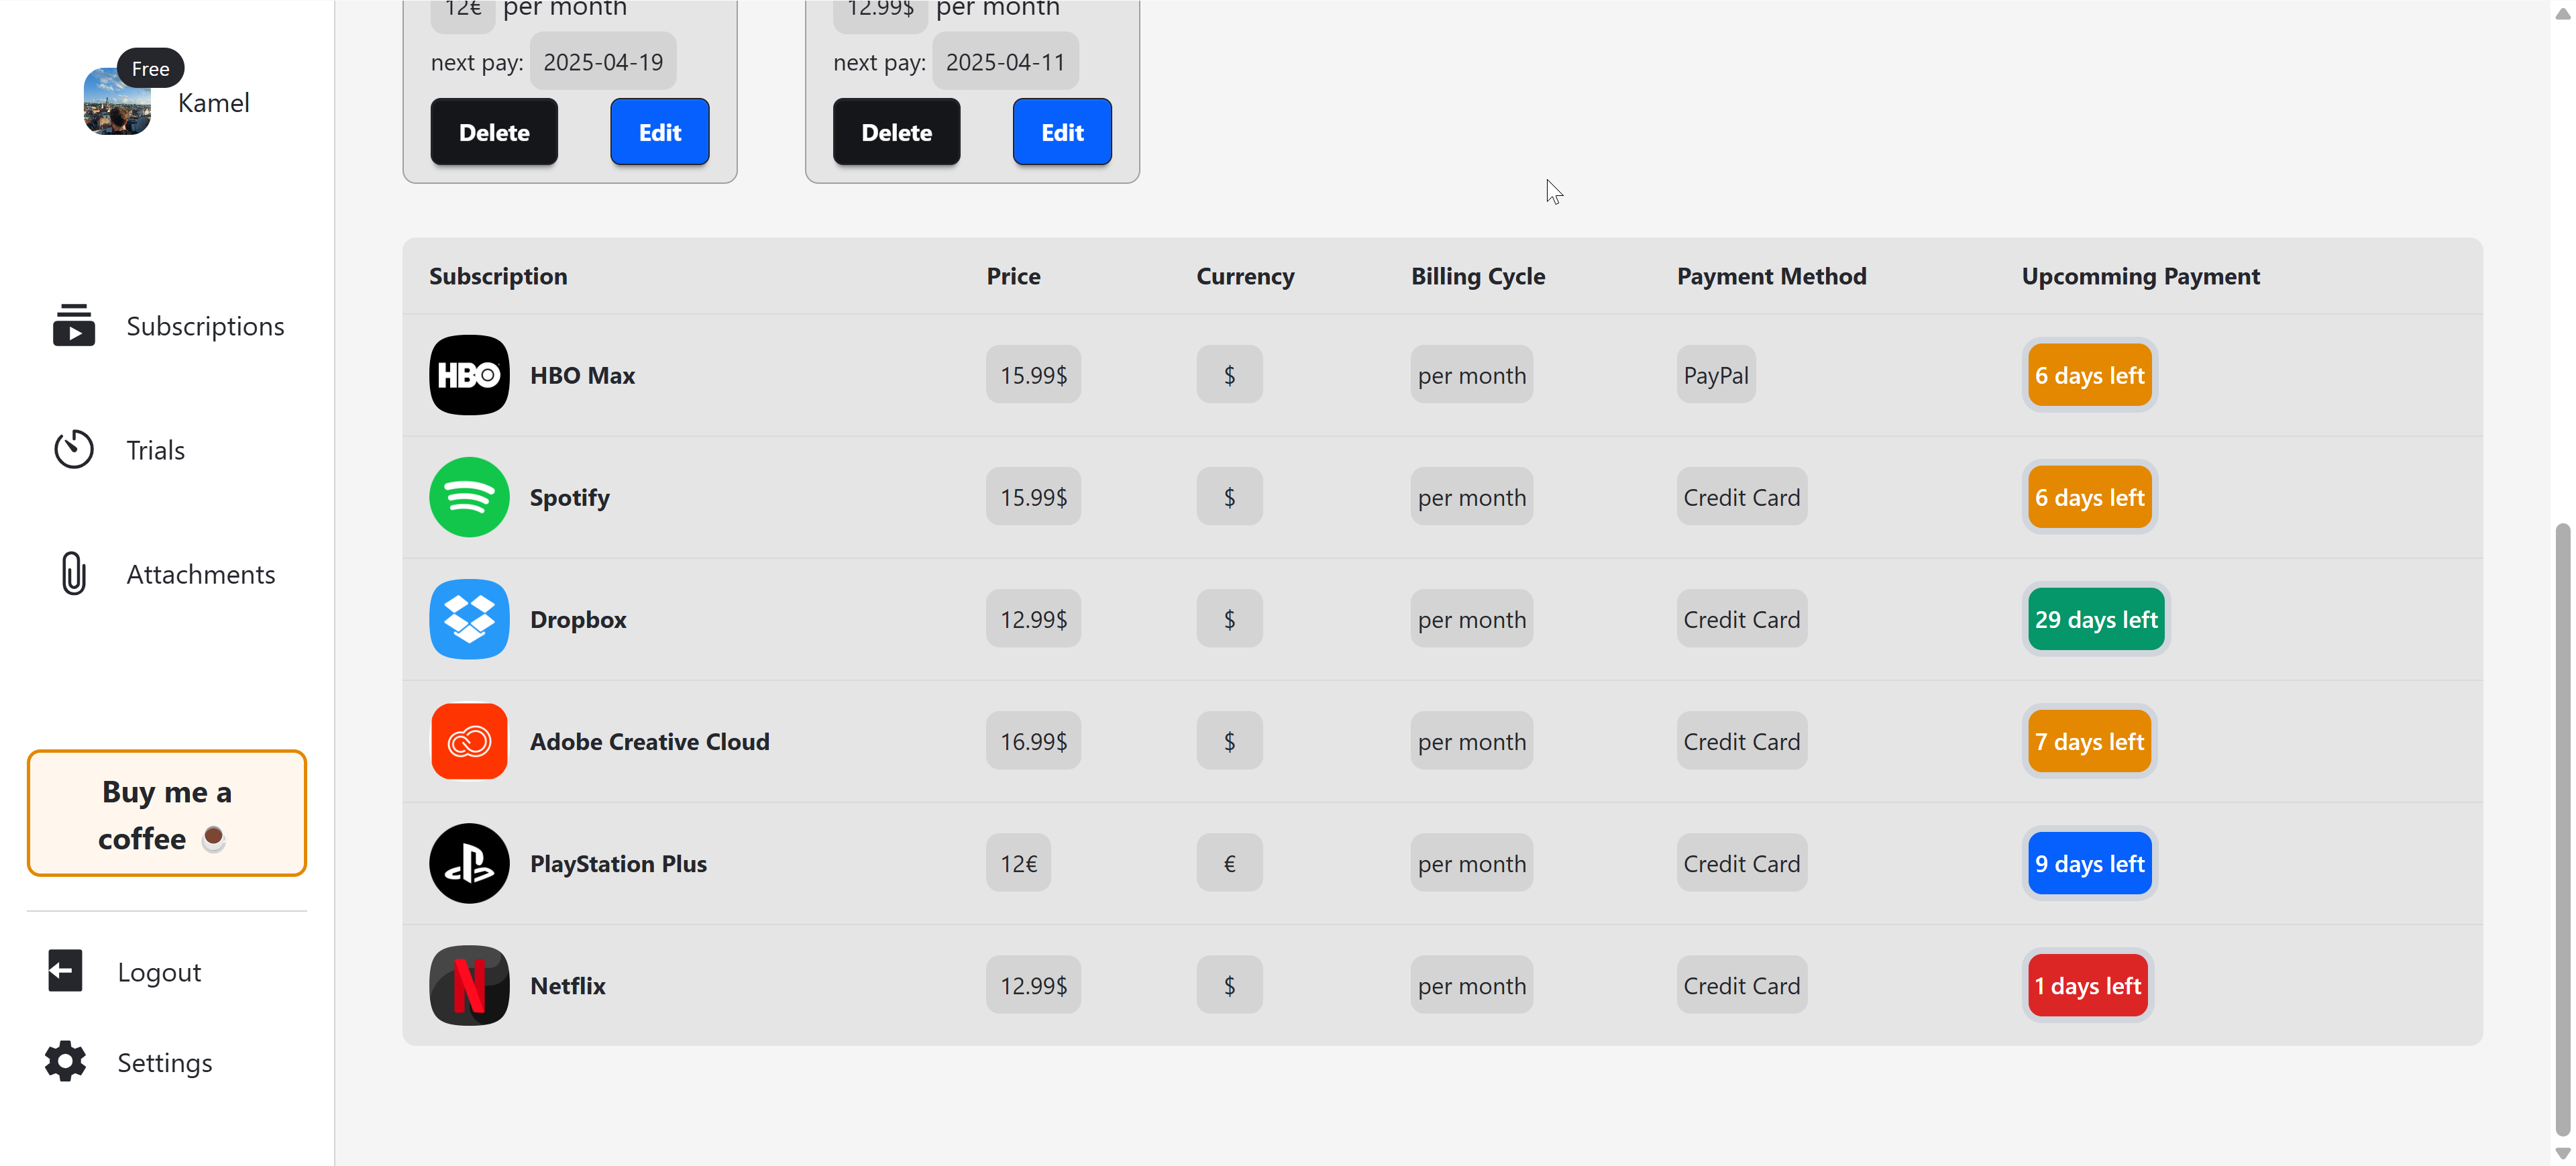2576x1166 pixels.
Task: Edit the card with next pay 2025-04-11
Action: coord(1062,132)
